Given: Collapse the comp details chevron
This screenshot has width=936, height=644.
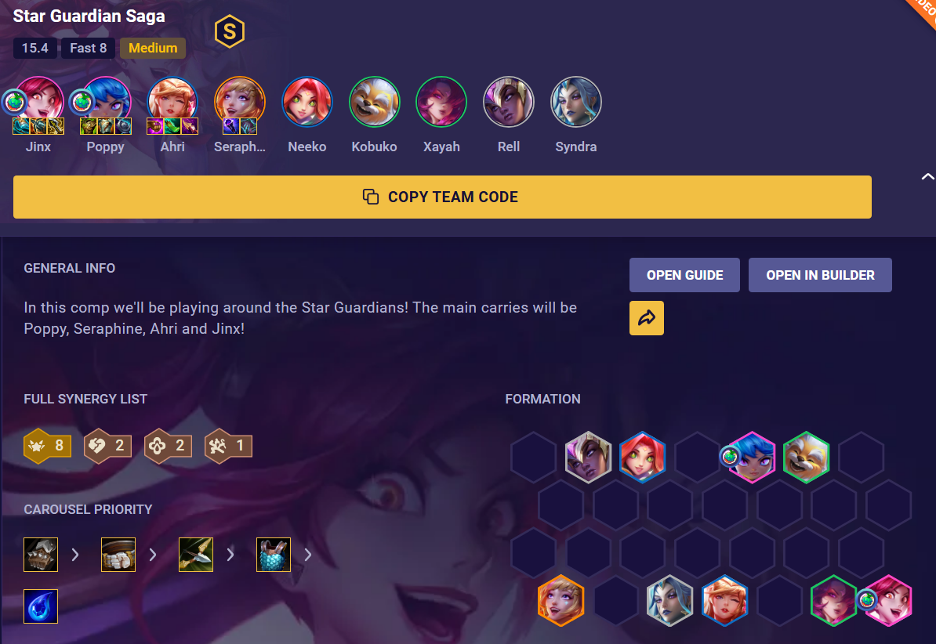Looking at the screenshot, I should click(x=927, y=176).
